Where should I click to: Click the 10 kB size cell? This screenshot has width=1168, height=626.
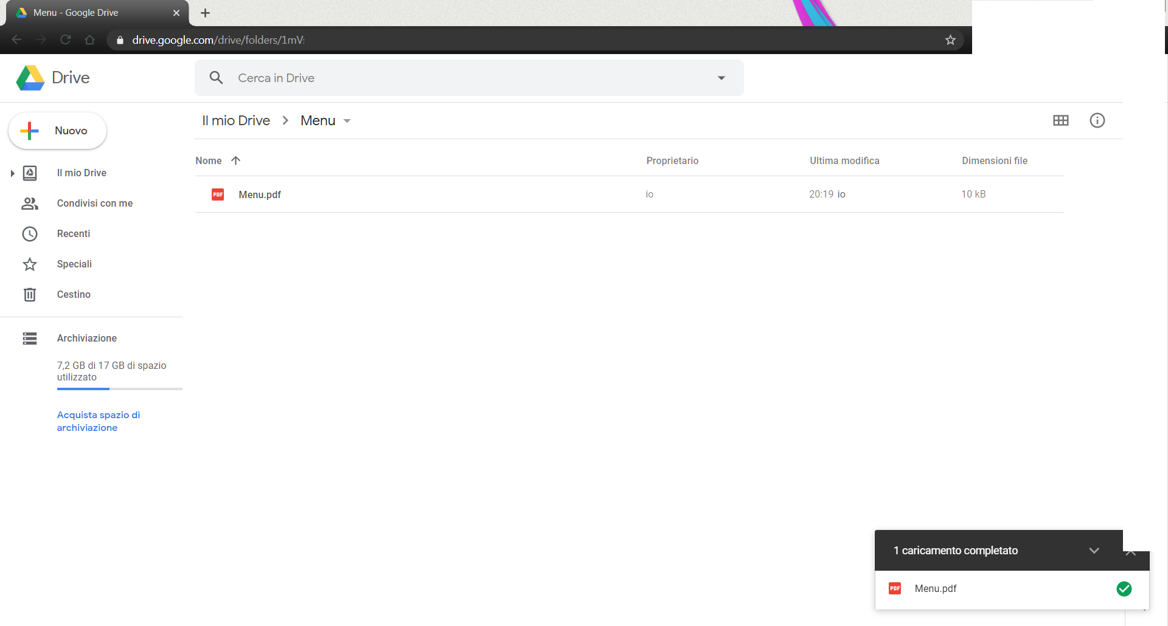(973, 194)
